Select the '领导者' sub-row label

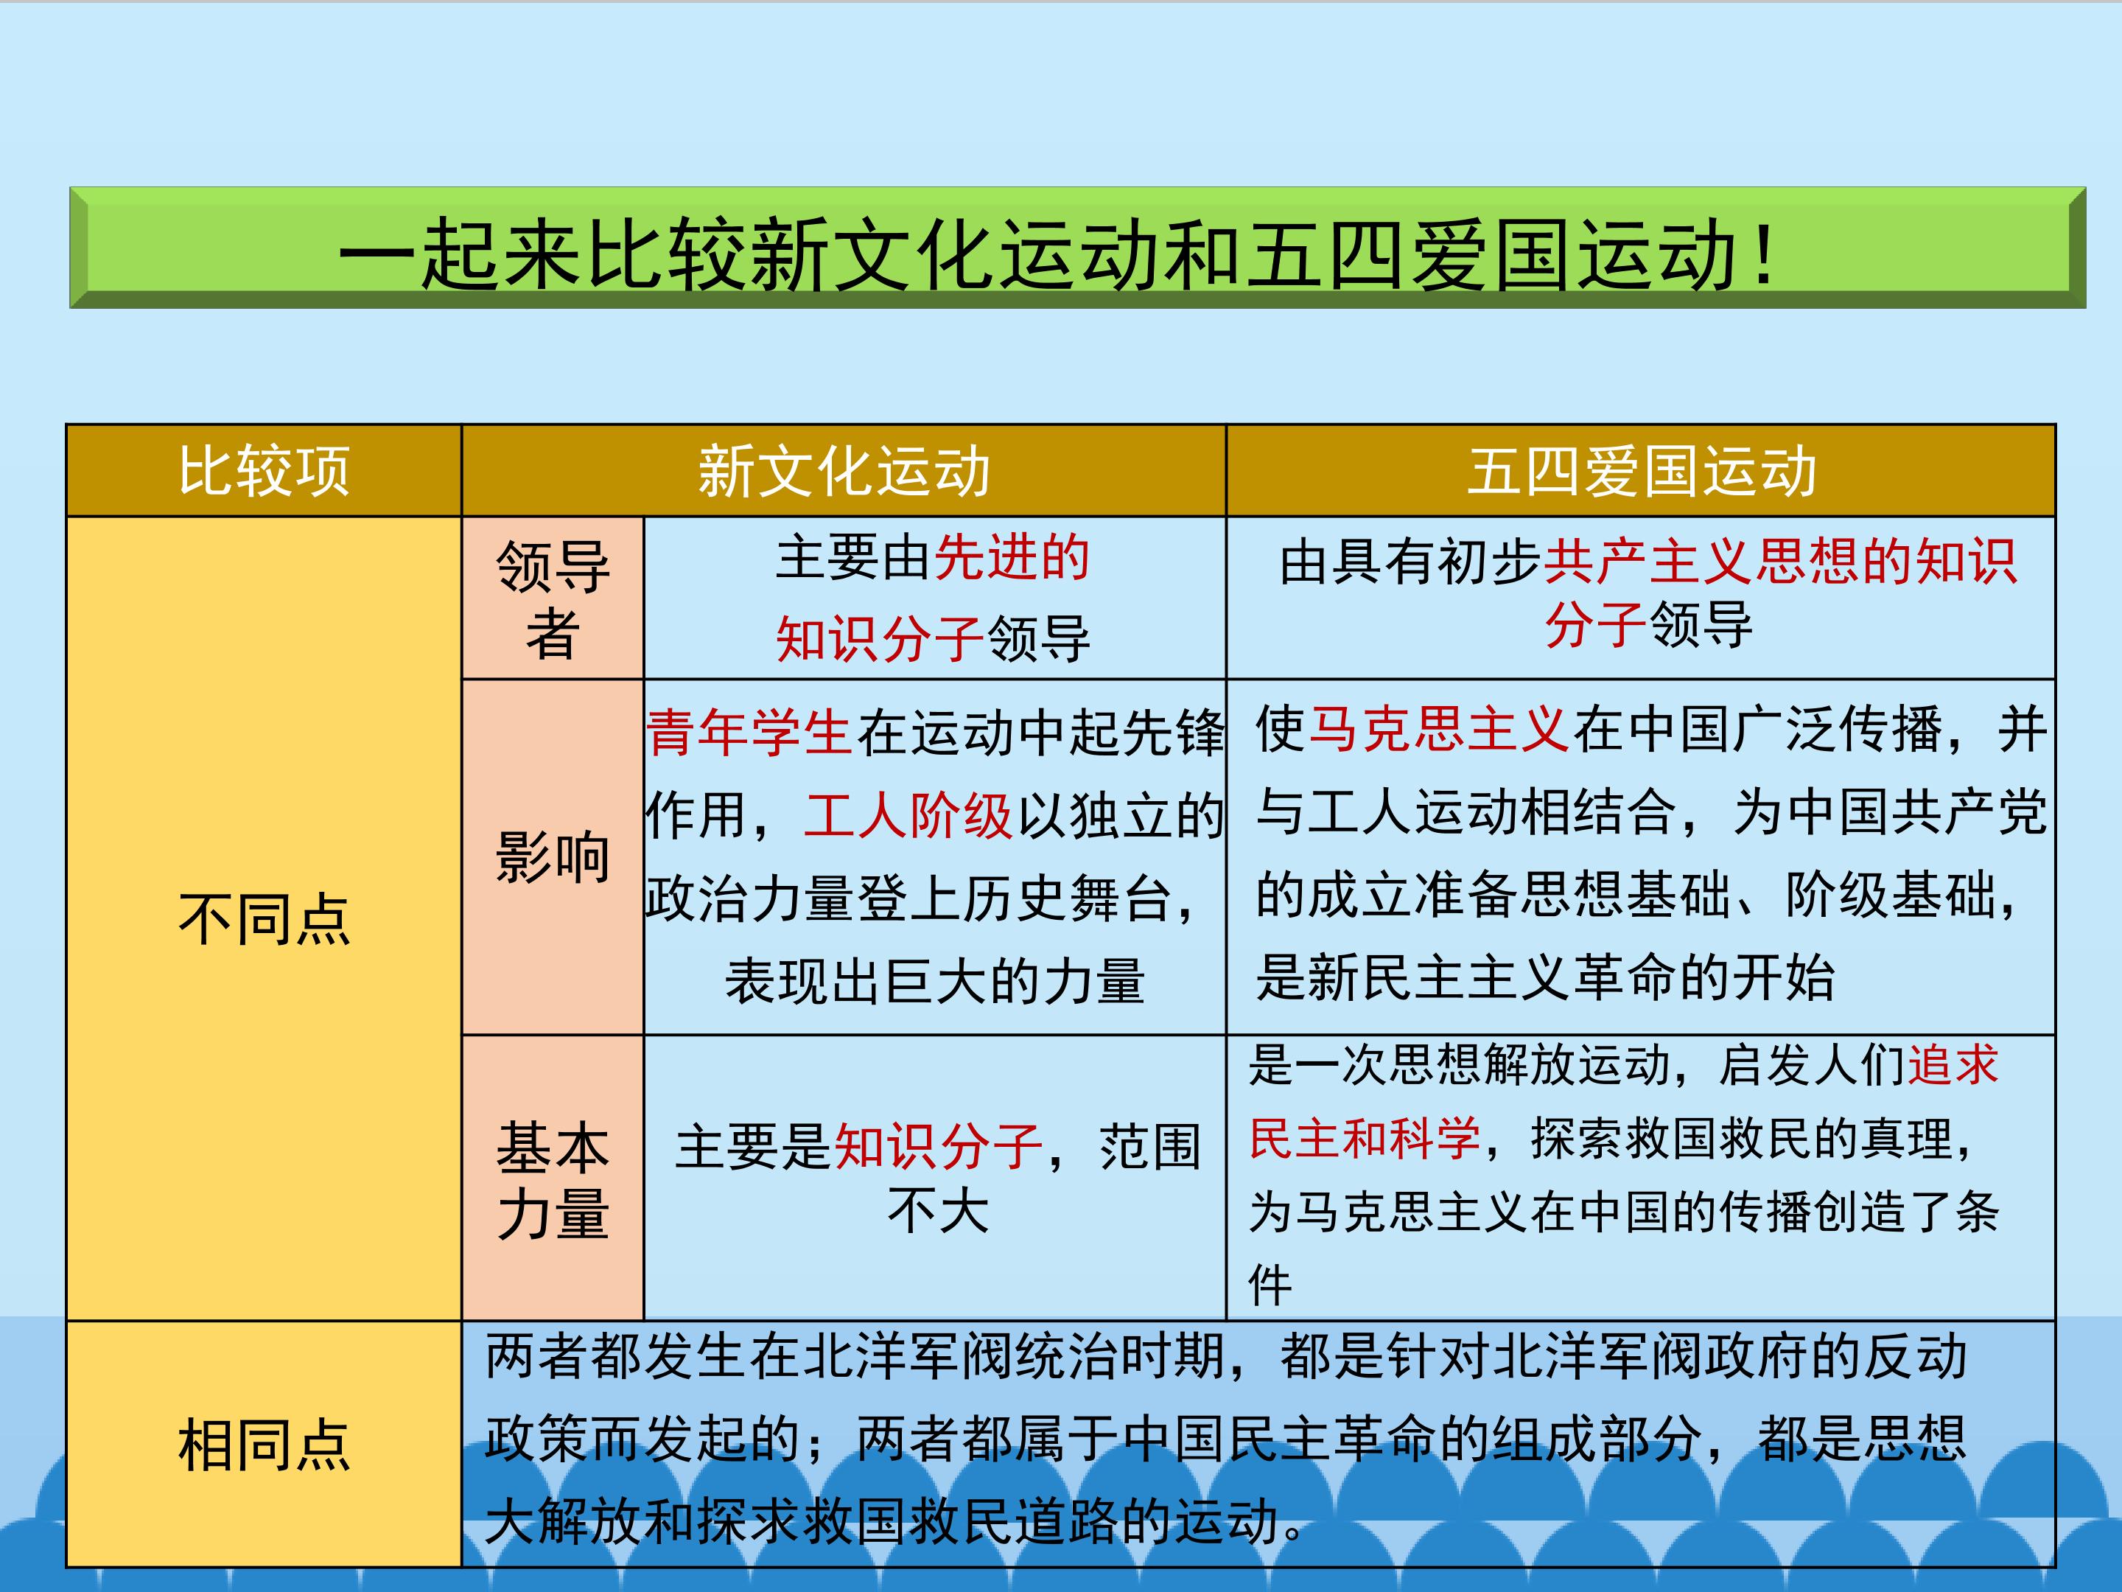553,598
